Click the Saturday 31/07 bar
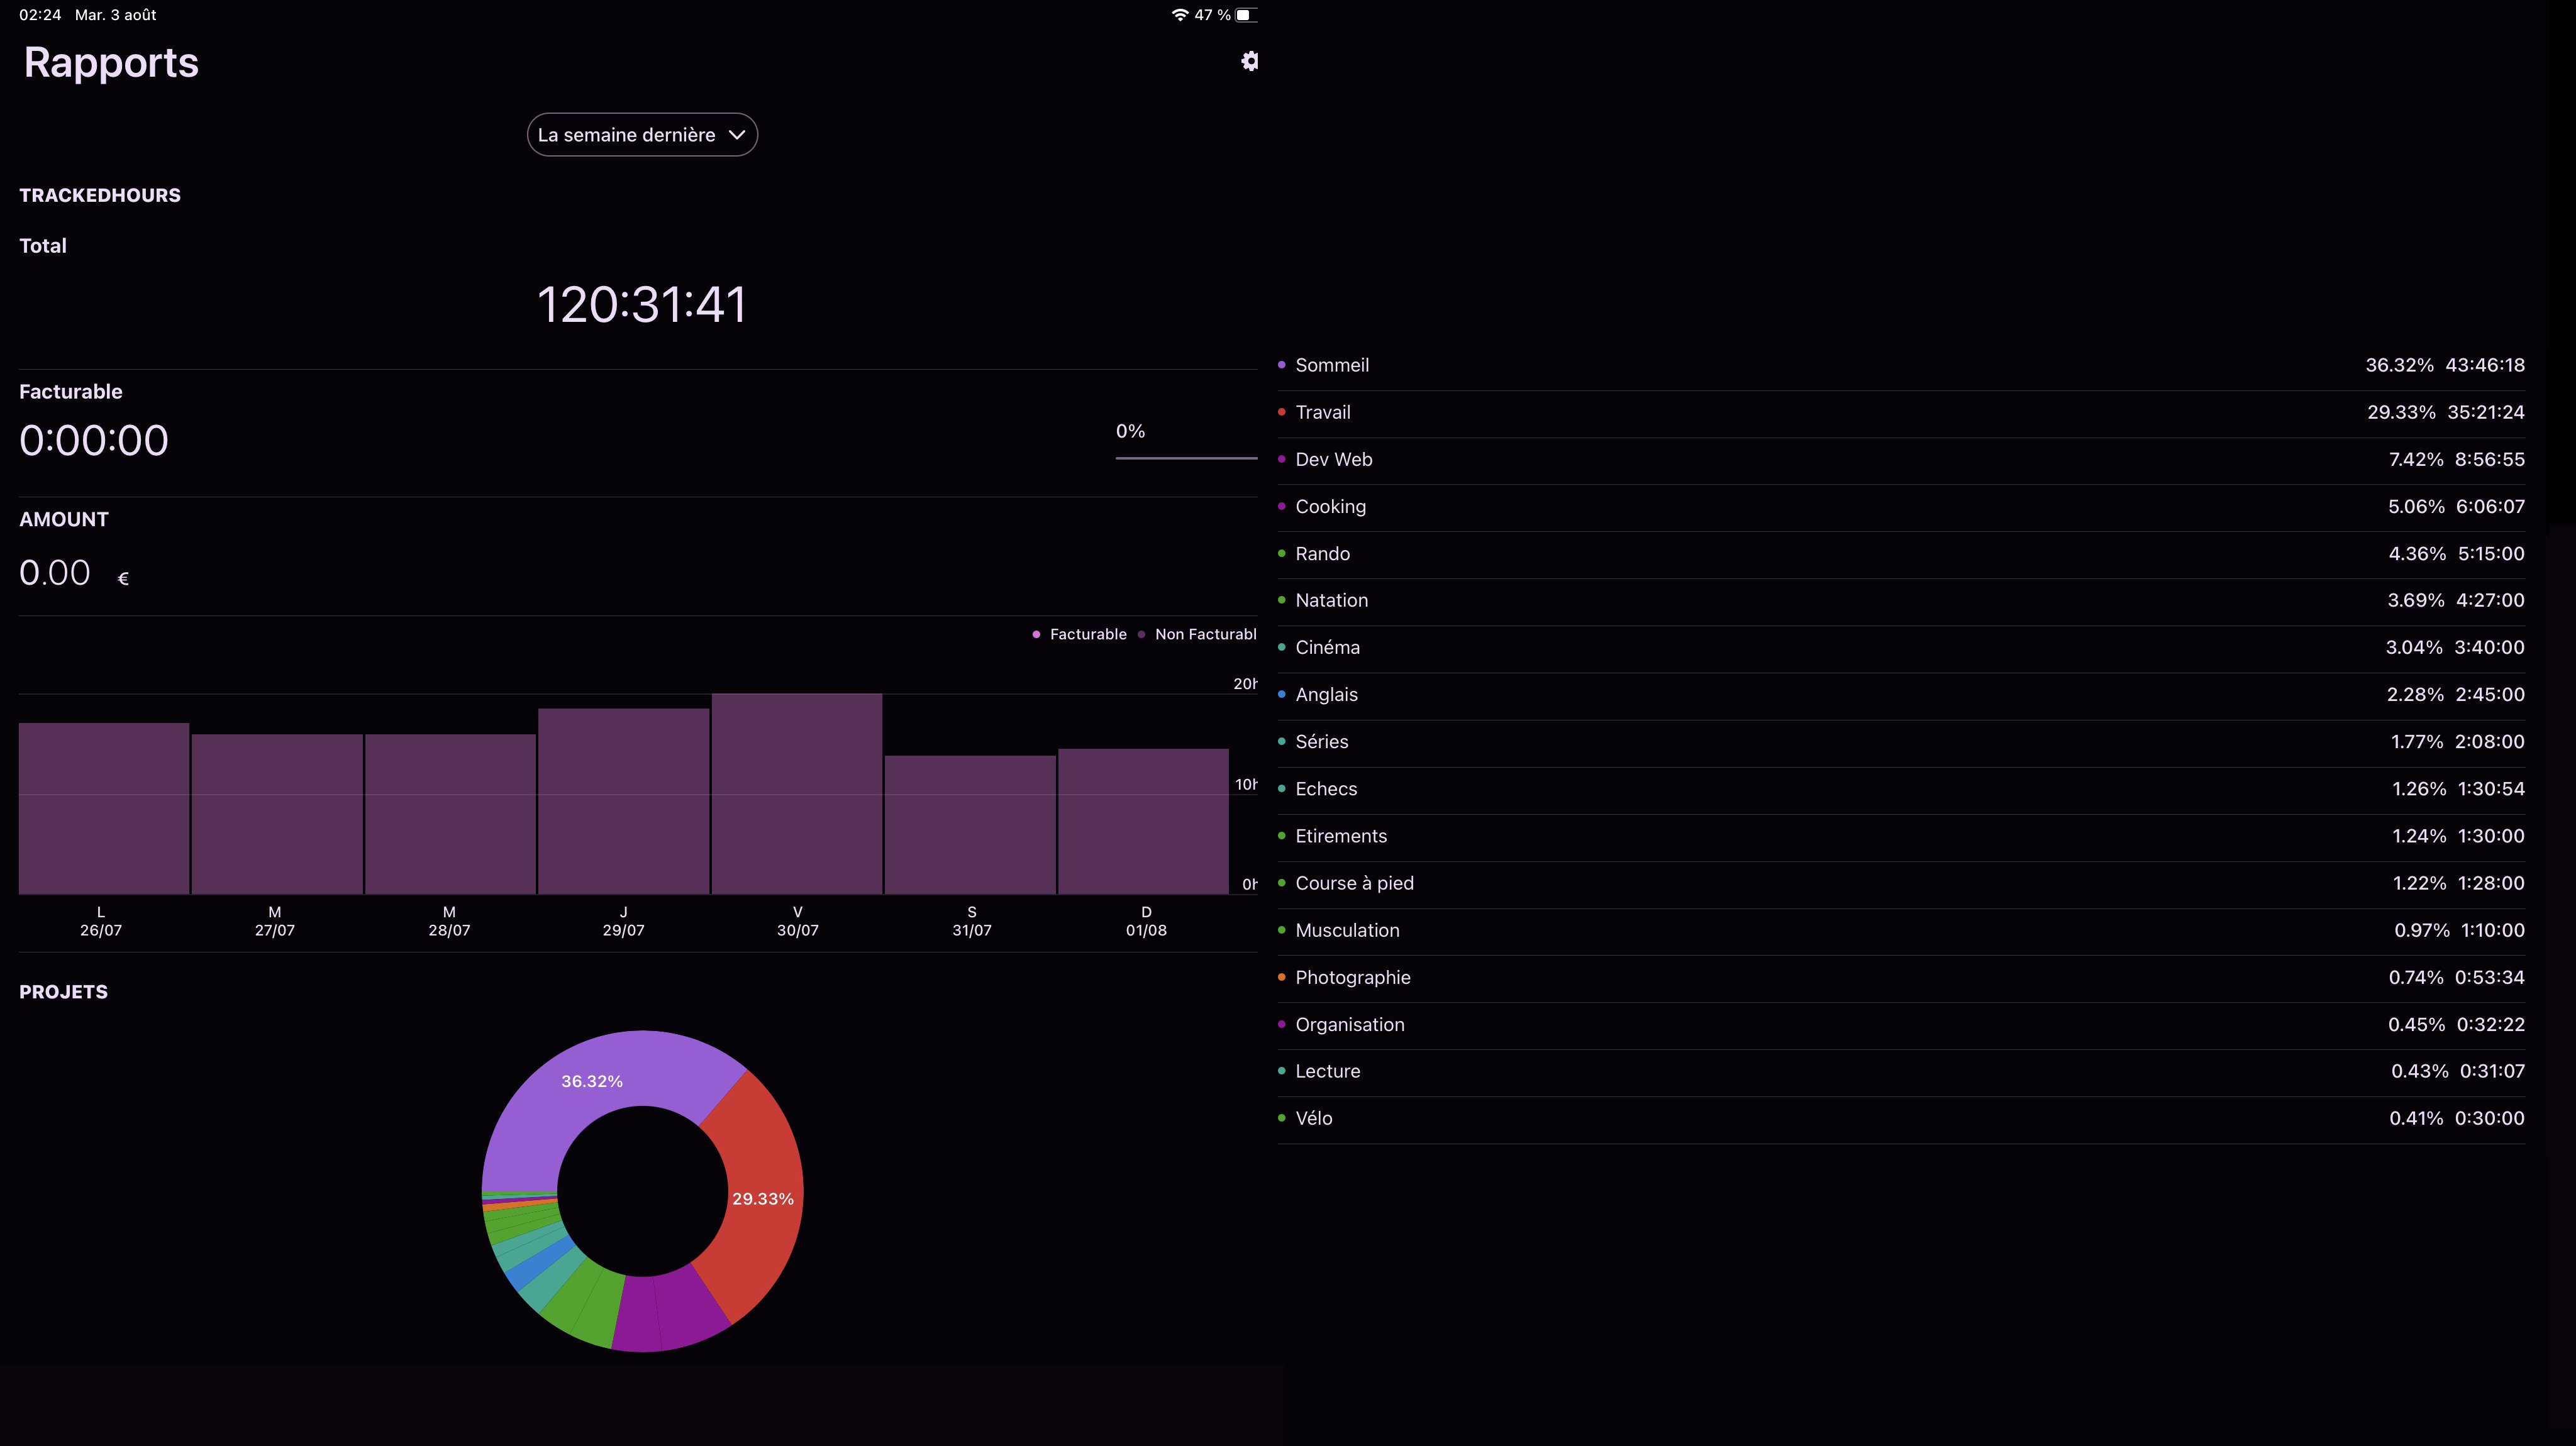This screenshot has height=1446, width=2576. pyautogui.click(x=970, y=825)
